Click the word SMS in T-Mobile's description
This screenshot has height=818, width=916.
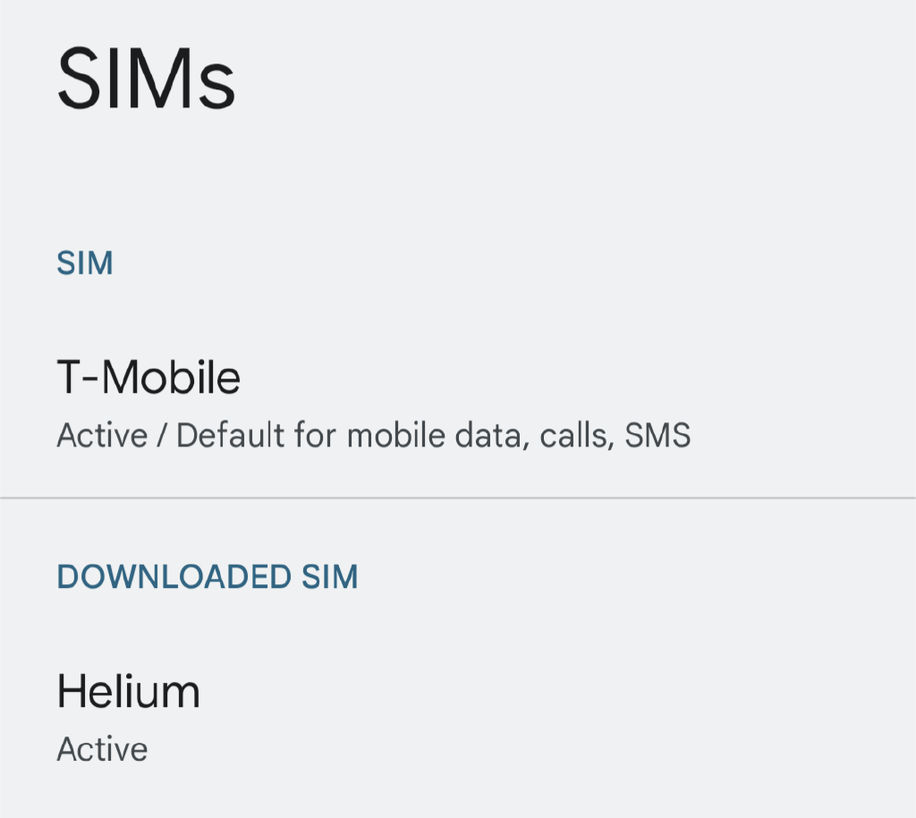tap(657, 435)
